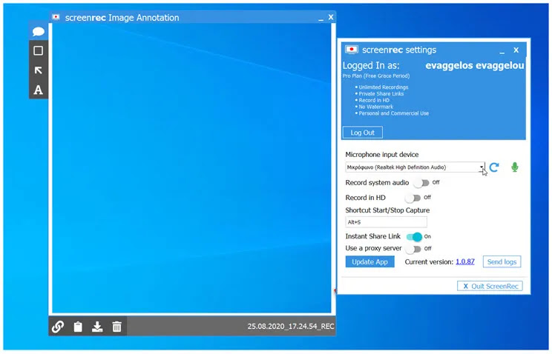Click the Unlimited Recordings feature line

(384, 87)
